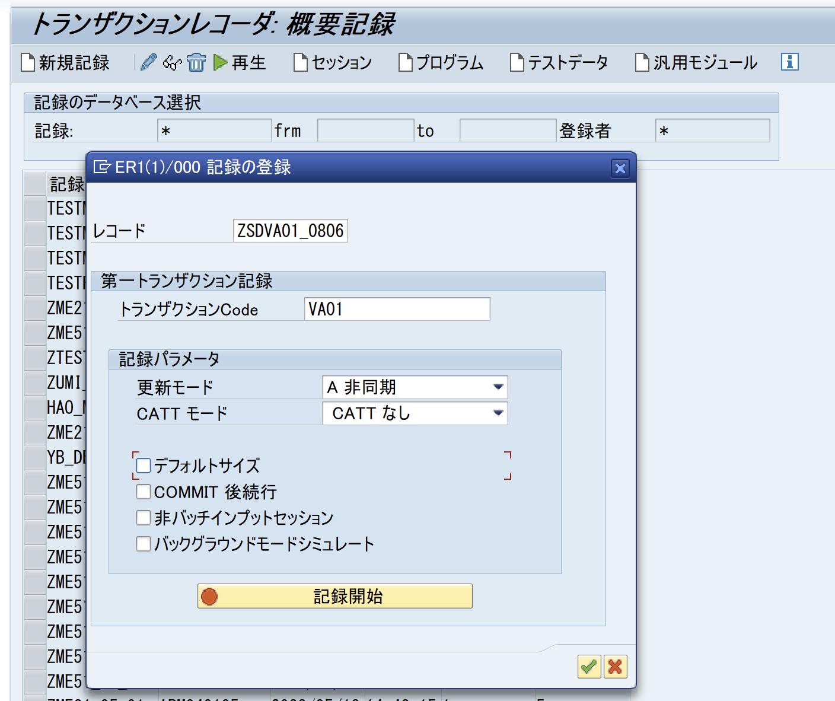The height and width of the screenshot is (701, 835).
Task: Enable 非バッチインプットセッション checkbox
Action: 144,518
